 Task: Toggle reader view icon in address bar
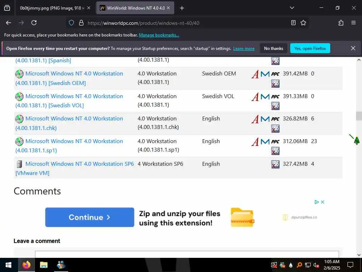293,23
